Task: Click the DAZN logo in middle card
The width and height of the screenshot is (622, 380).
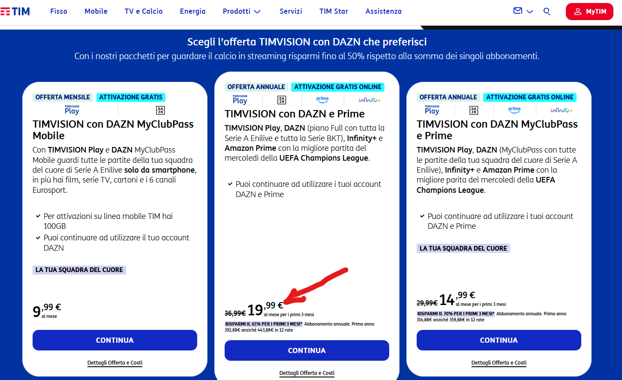Action: [x=282, y=100]
